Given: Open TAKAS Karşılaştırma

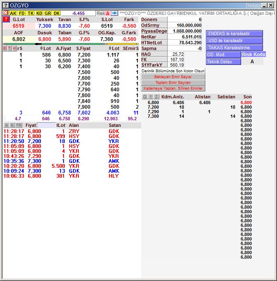Looking at the screenshot, I should point(234,48).
